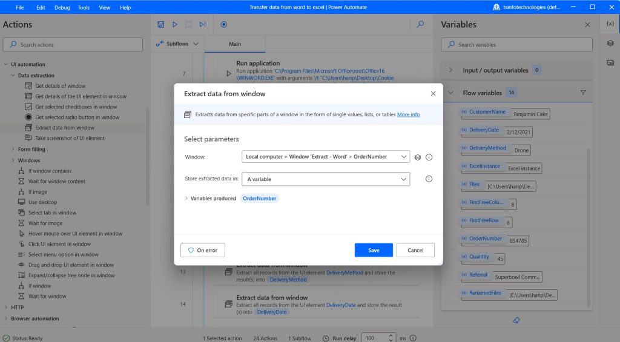Select Get selected radio button in window action

click(77, 117)
